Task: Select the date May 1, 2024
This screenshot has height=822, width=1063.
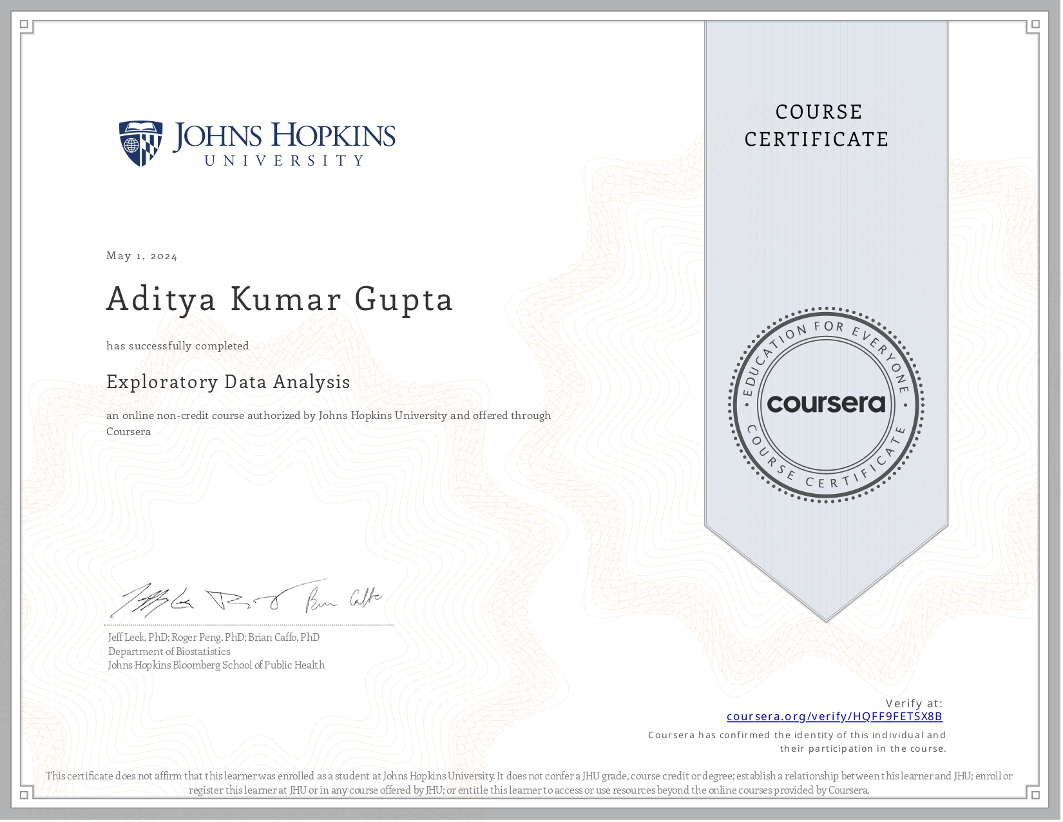Action: pos(142,256)
